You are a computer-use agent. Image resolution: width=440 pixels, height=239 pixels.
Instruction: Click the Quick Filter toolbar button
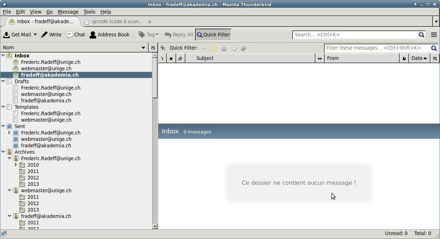click(x=213, y=35)
